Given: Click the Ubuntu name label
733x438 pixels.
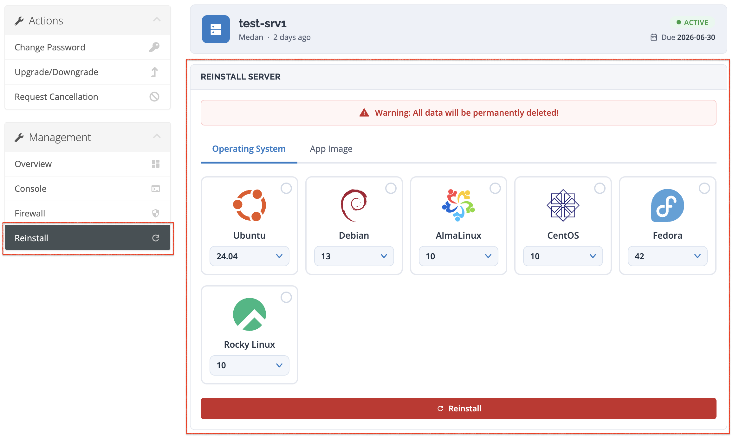Looking at the screenshot, I should [250, 235].
